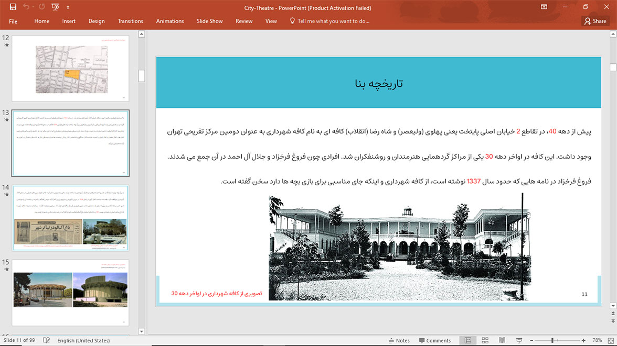The image size is (617, 346).
Task: Select slide 15 thumbnail with theatre photos
Action: pos(70,293)
